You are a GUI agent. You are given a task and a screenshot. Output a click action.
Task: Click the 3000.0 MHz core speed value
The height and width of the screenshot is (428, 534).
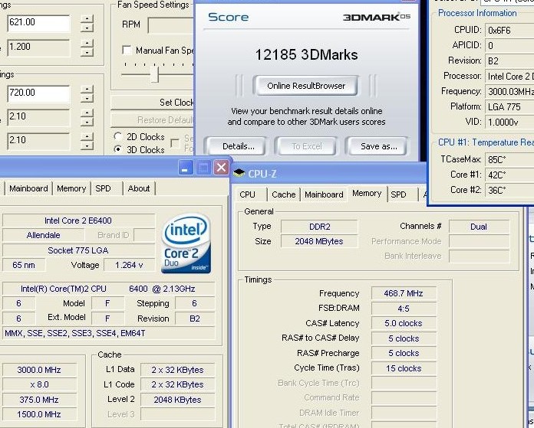click(39, 370)
